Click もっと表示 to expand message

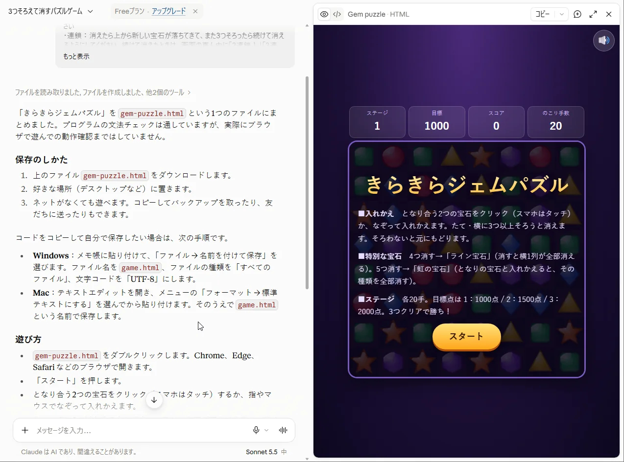(x=76, y=56)
